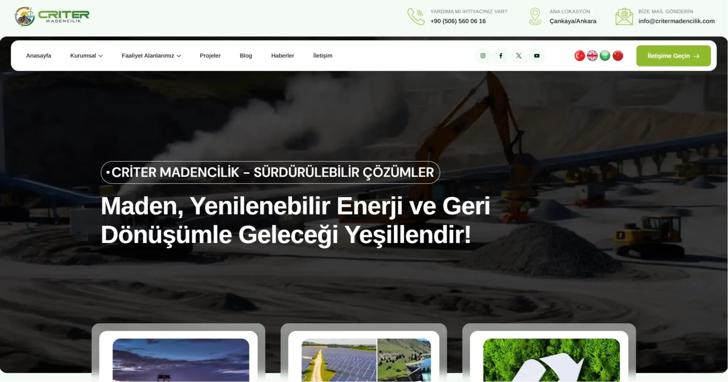This screenshot has height=382, width=728.
Task: Click the BİZE MAİL GÖNDERİN label
Action: tap(666, 12)
